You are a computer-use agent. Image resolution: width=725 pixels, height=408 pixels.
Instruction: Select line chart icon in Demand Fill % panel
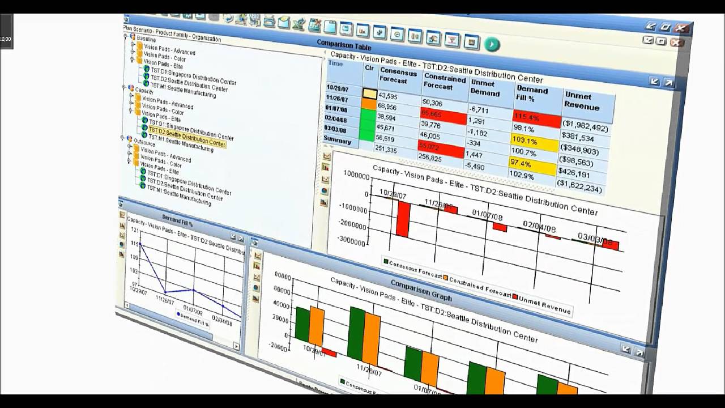click(122, 214)
